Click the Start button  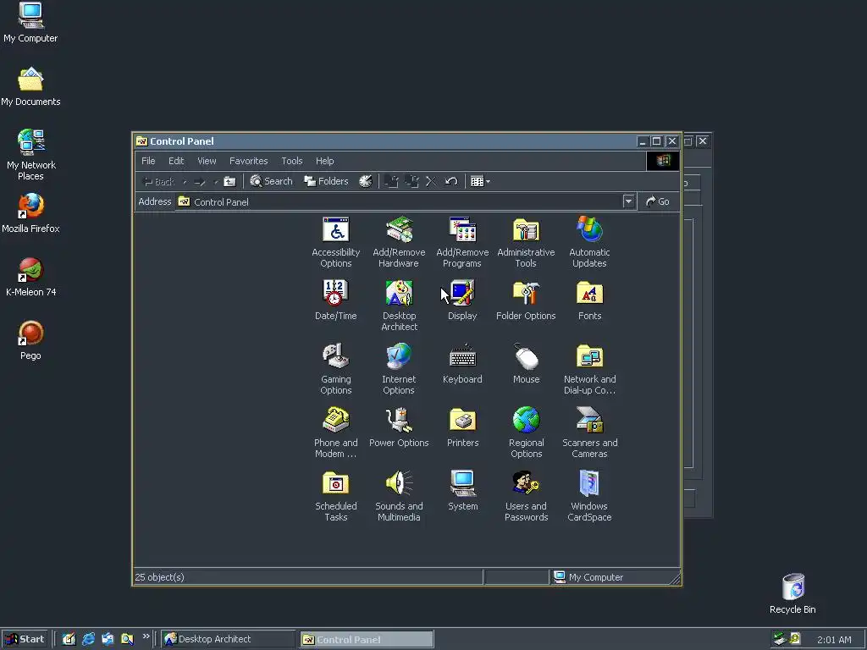coord(25,639)
